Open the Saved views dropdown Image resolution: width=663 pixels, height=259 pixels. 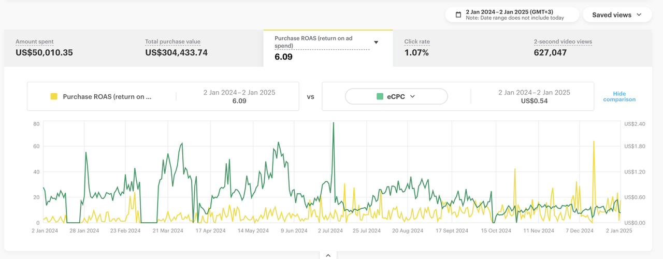pos(616,15)
